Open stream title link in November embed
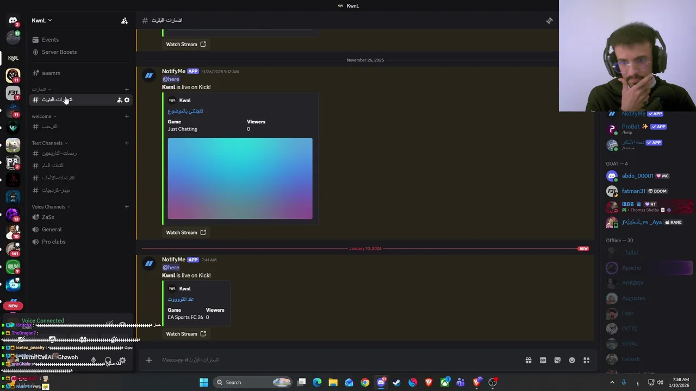The width and height of the screenshot is (696, 391). tap(185, 111)
